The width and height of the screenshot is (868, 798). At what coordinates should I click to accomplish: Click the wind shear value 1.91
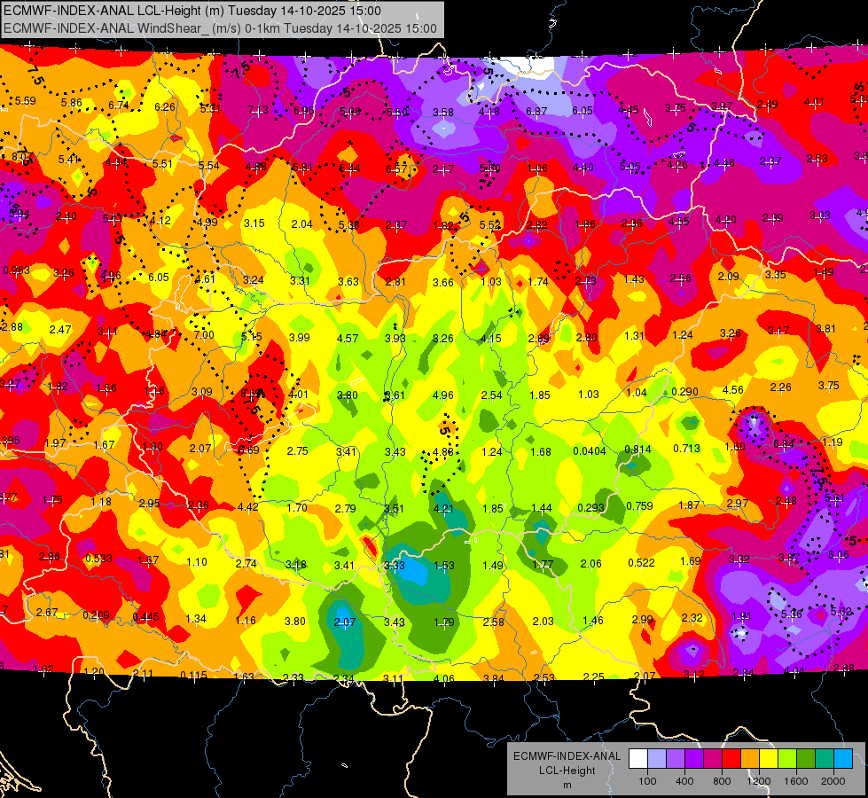(742, 616)
